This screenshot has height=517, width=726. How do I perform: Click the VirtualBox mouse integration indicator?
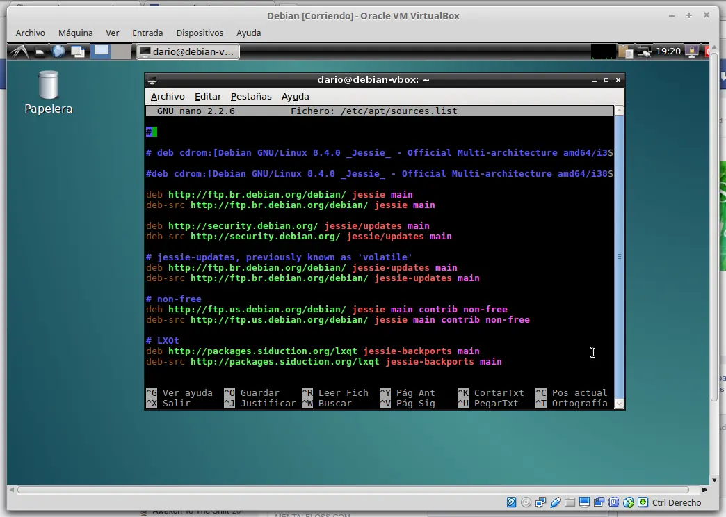coord(629,502)
